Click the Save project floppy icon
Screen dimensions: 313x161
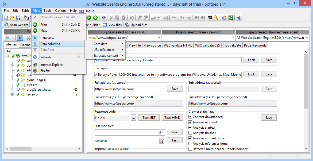18,18
